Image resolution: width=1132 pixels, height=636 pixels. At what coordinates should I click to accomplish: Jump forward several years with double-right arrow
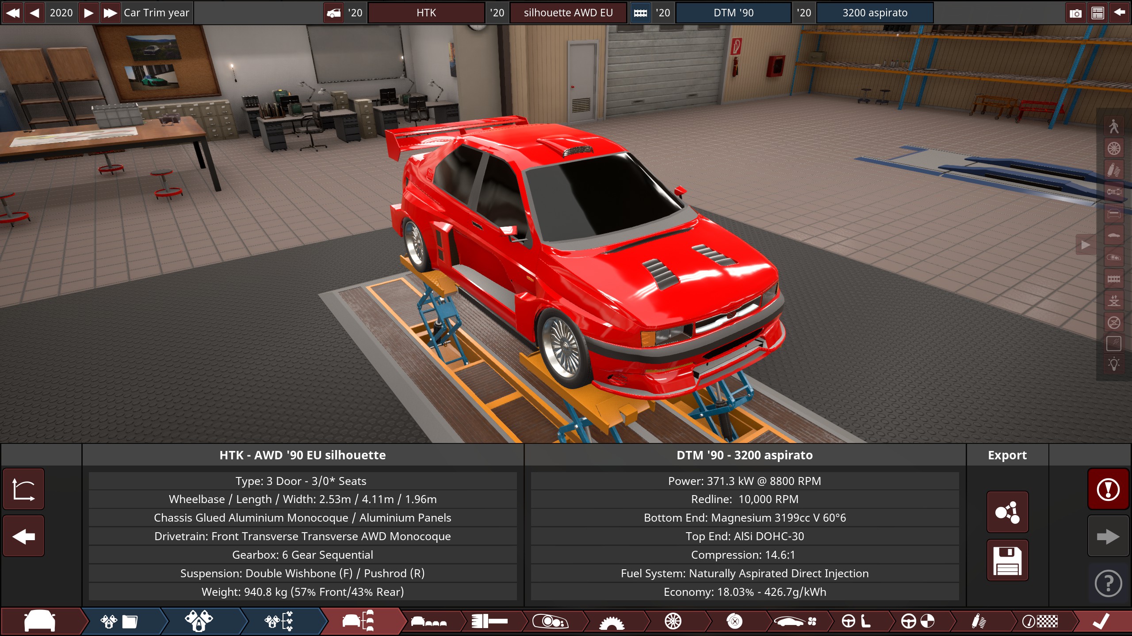tap(110, 12)
